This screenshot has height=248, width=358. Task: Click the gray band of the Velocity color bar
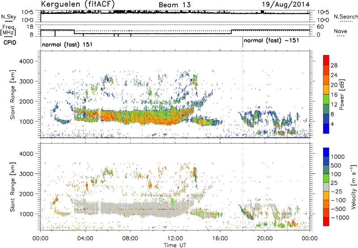[x=326, y=187]
